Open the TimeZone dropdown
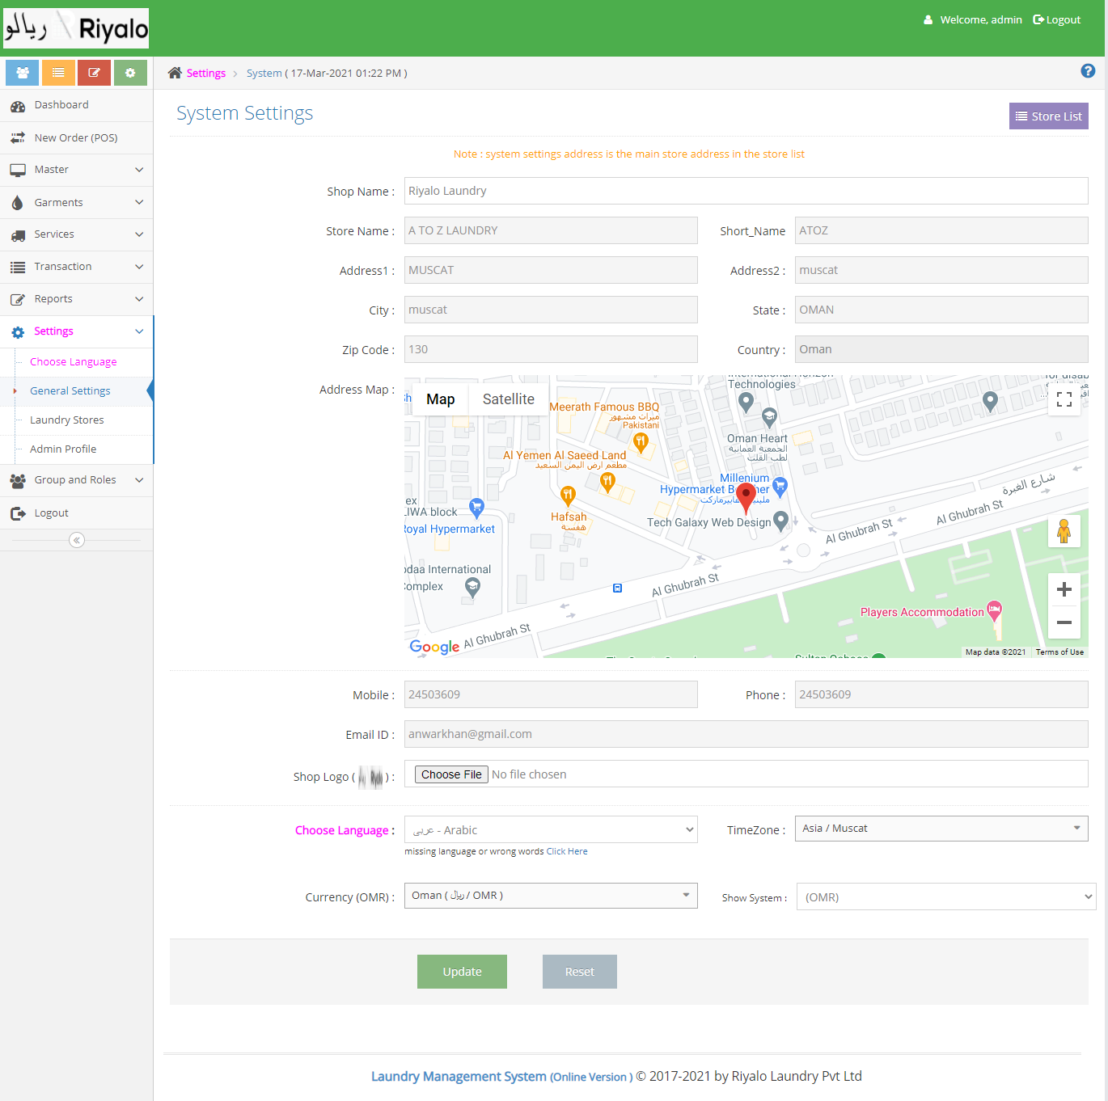Image resolution: width=1108 pixels, height=1101 pixels. (x=941, y=829)
